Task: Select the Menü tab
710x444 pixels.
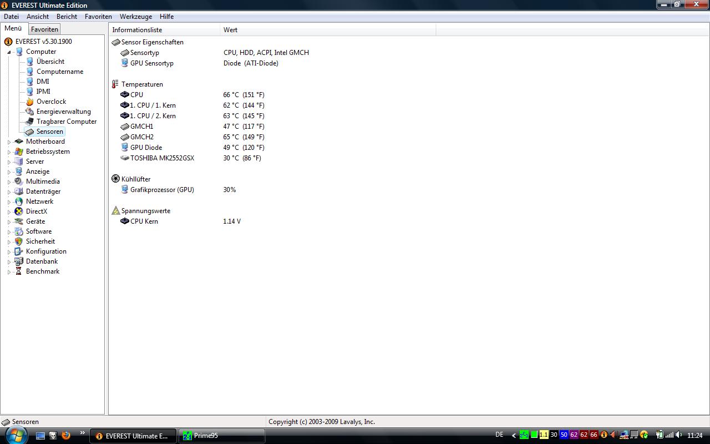Action: point(13,28)
